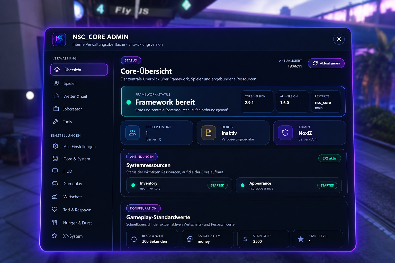Open the Wirtschaft chart icon entry
Screen dimensions: 395x263
point(55,196)
